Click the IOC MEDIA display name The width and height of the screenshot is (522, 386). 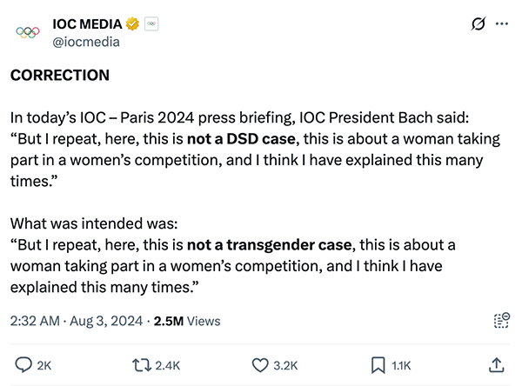[x=89, y=24]
